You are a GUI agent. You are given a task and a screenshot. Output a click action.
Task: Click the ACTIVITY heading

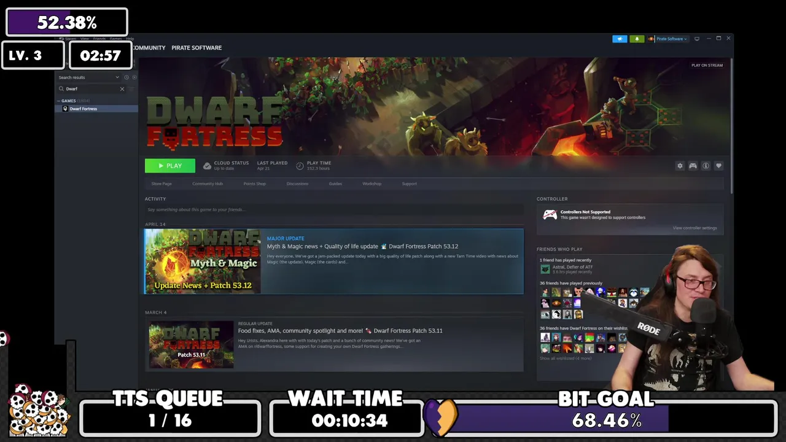(155, 199)
